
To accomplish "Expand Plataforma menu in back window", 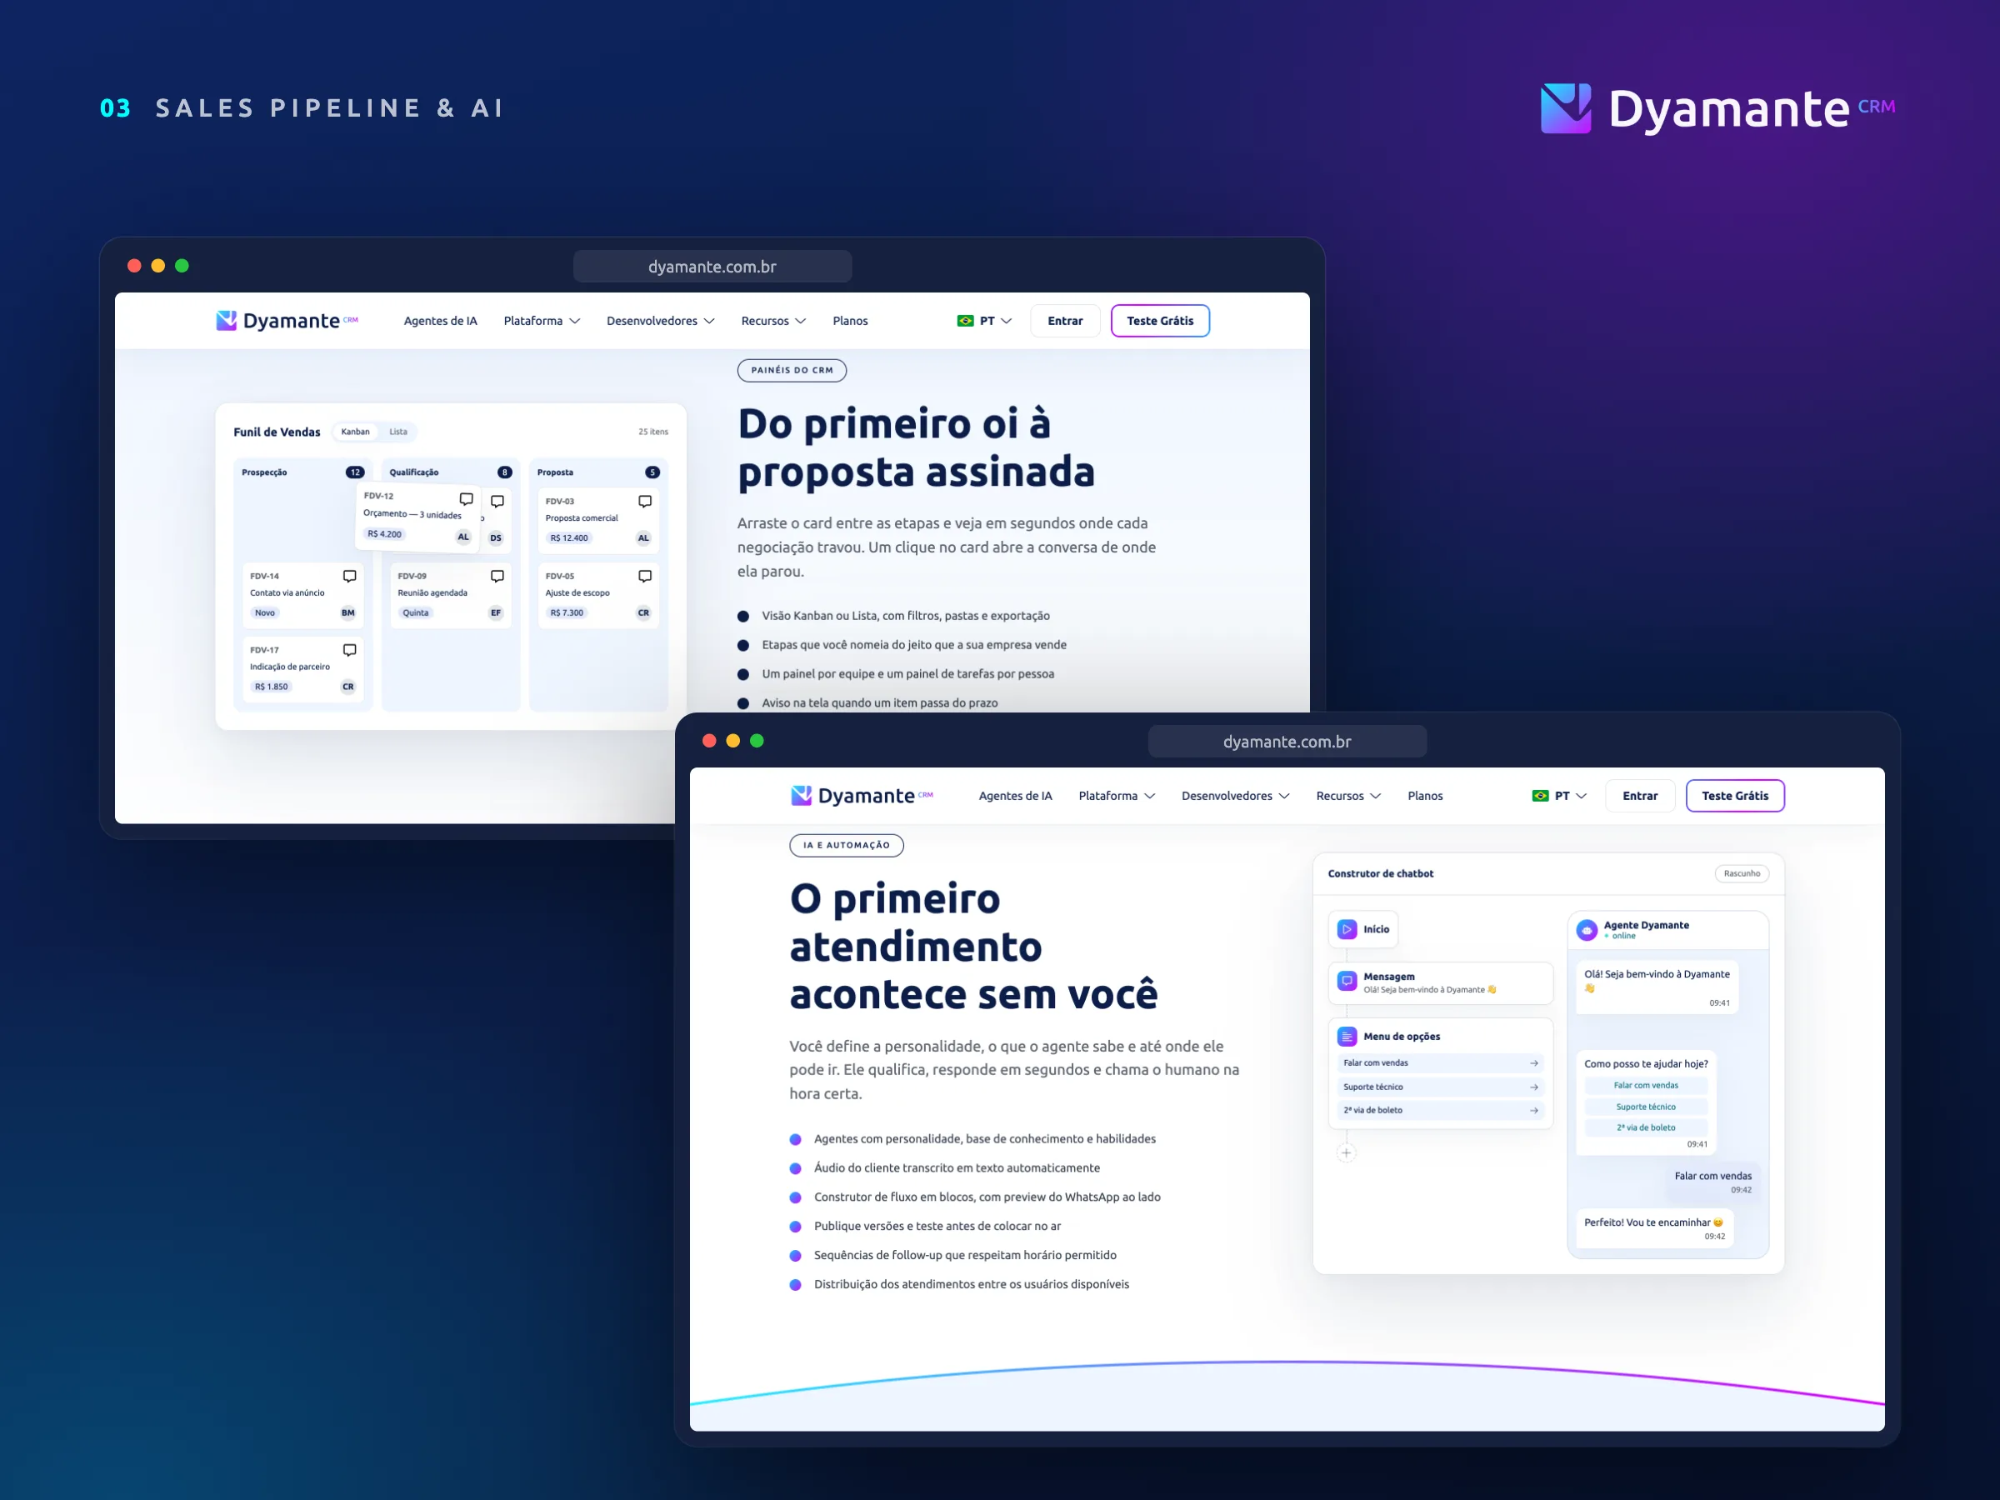I will [x=542, y=321].
